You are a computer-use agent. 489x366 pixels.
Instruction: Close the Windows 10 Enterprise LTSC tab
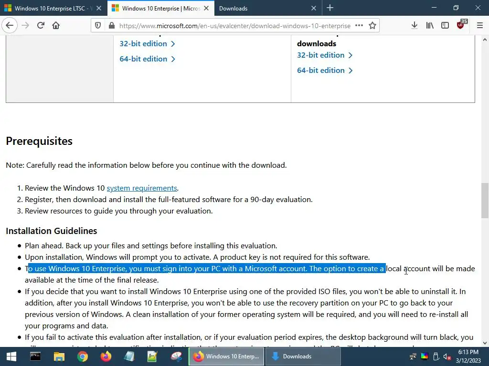click(x=99, y=9)
